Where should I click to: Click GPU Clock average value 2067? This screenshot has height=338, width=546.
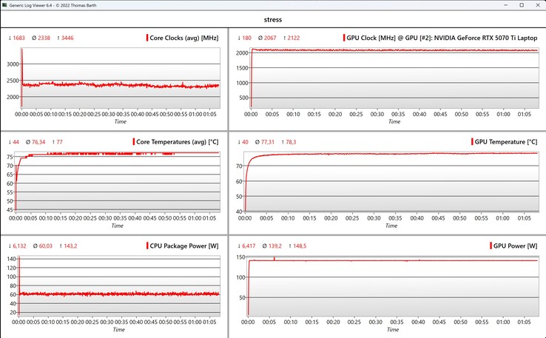(x=270, y=38)
